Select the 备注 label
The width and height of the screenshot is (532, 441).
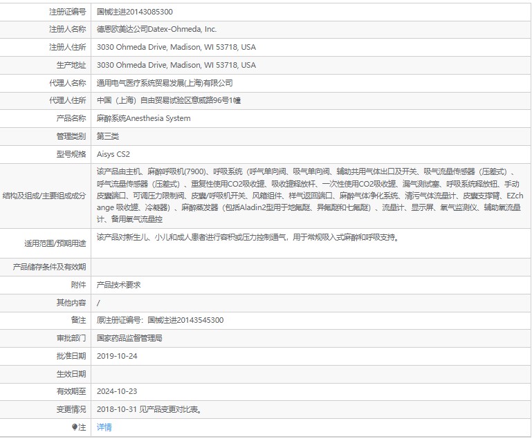[78, 320]
